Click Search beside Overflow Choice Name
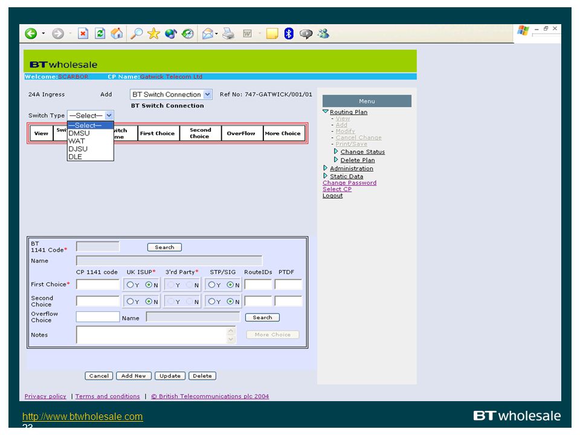Image resolution: width=580 pixels, height=435 pixels. (x=262, y=317)
